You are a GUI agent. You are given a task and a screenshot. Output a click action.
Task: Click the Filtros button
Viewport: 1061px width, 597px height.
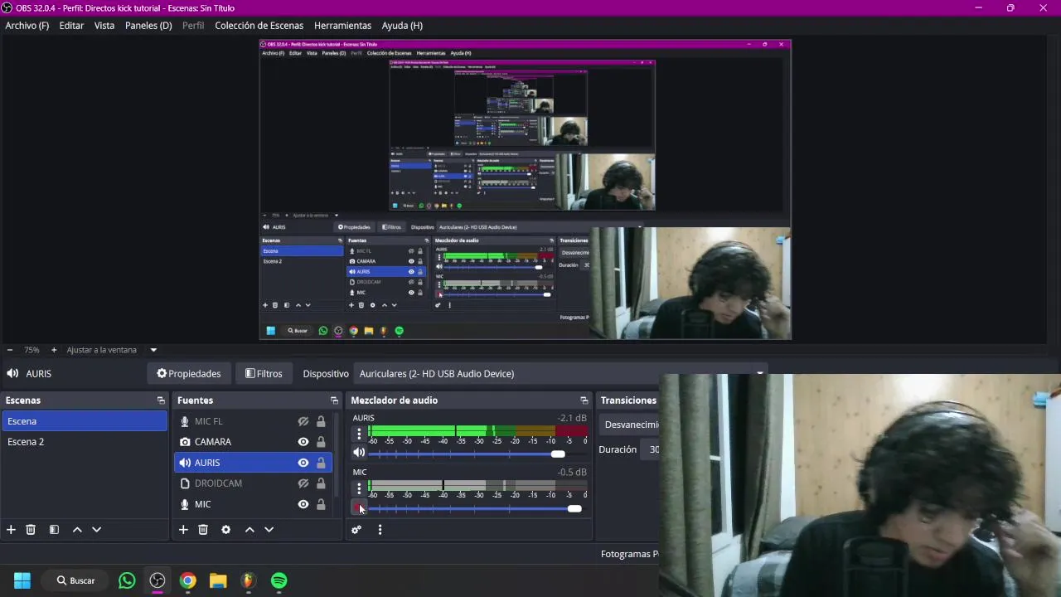(x=264, y=374)
